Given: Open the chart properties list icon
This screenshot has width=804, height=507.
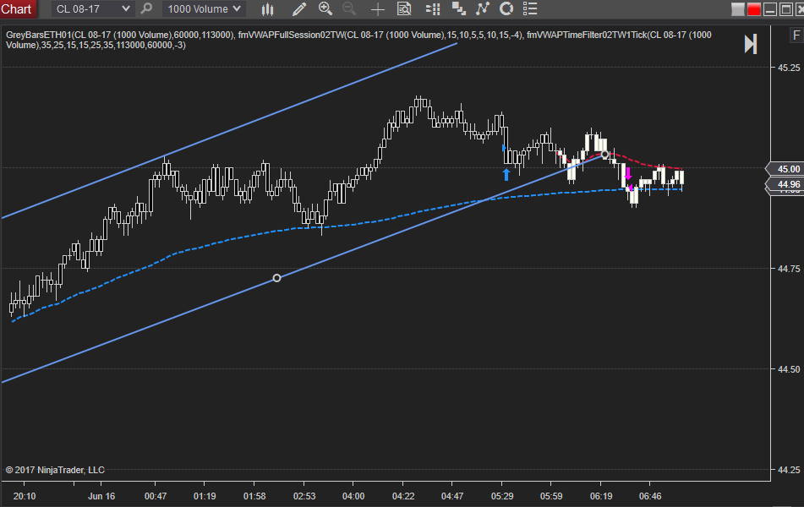Looking at the screenshot, I should 530,8.
